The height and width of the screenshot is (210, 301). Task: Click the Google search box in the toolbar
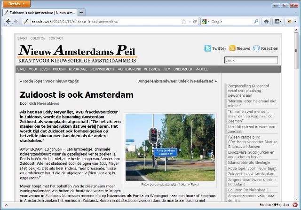232,22
